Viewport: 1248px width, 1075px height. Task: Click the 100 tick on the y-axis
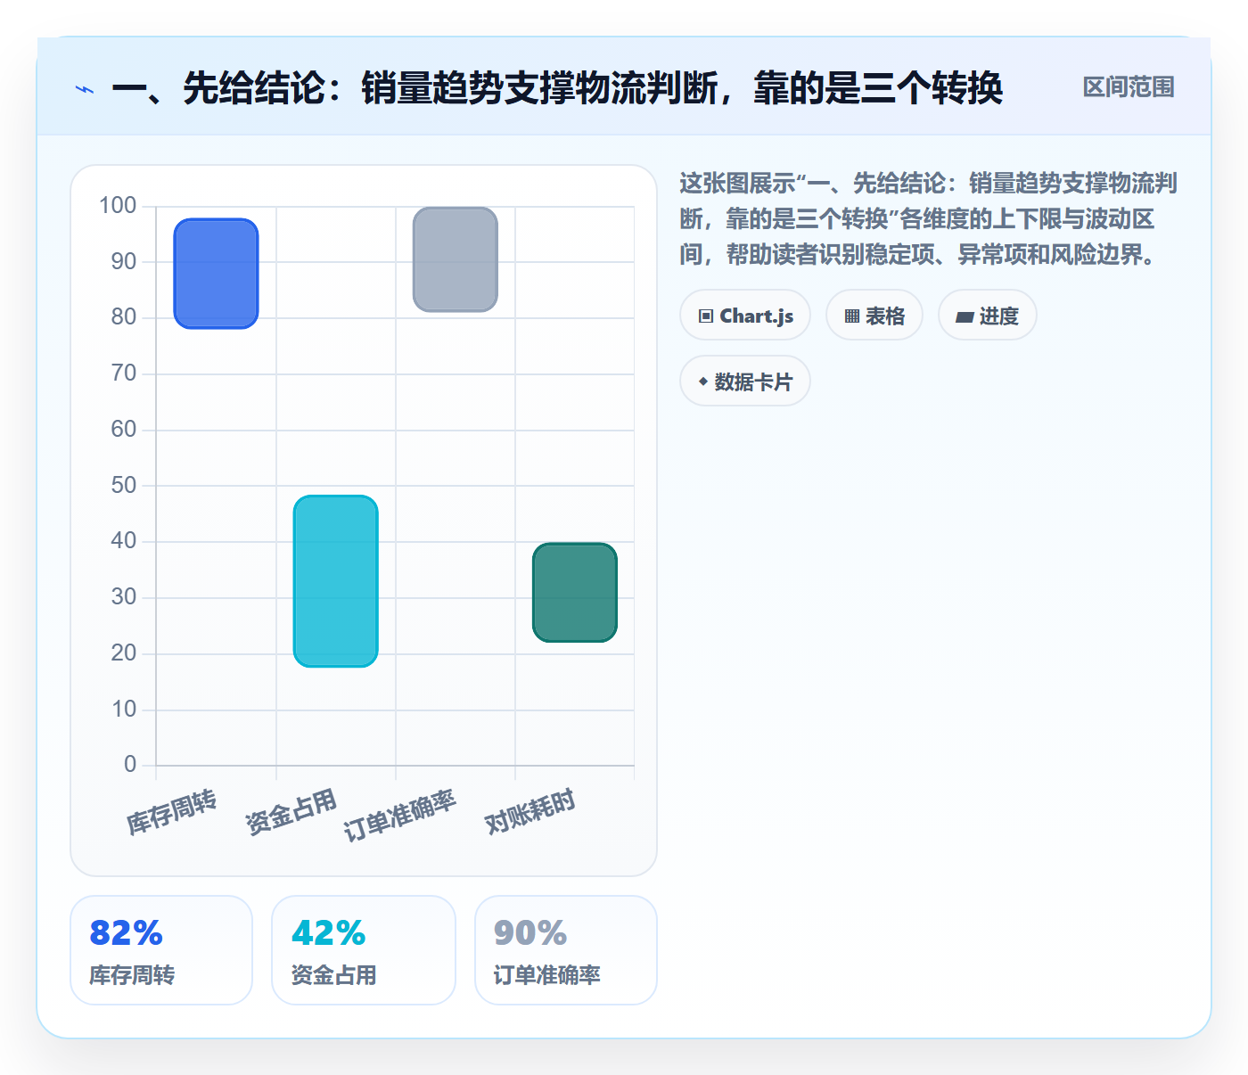point(118,206)
